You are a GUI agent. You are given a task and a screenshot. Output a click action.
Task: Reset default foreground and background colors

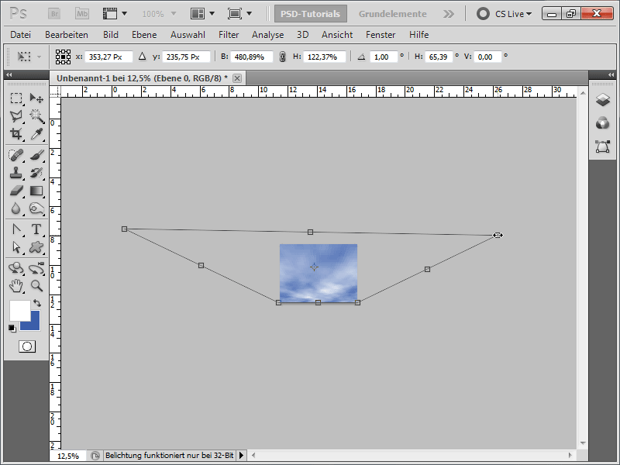pos(12,328)
